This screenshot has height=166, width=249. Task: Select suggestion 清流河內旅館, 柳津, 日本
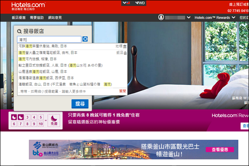(x=72, y=59)
